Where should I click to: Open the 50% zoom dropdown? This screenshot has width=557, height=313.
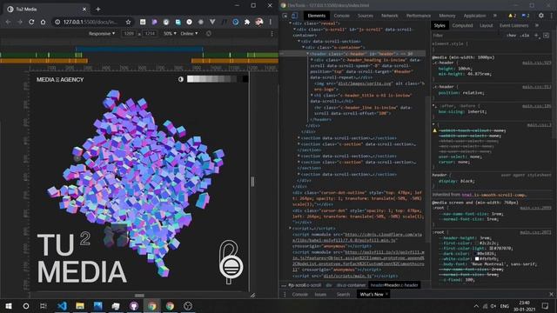(x=170, y=33)
